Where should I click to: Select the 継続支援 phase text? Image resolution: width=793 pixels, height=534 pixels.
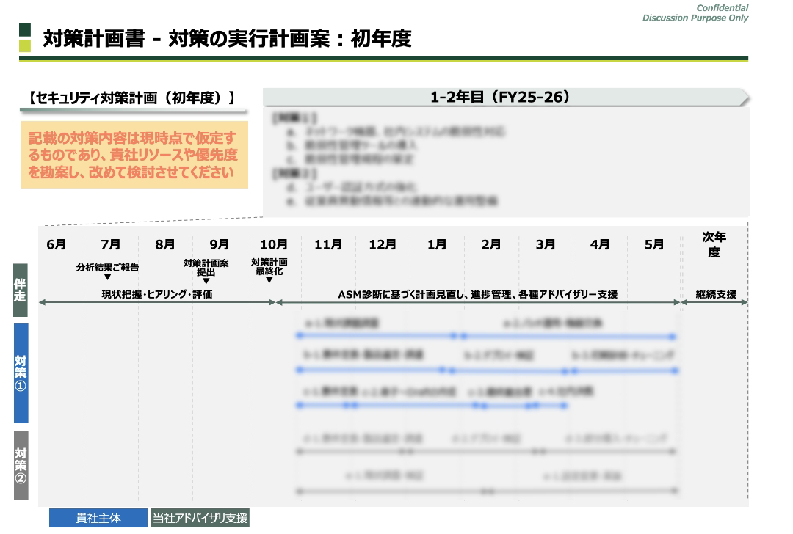tap(716, 294)
